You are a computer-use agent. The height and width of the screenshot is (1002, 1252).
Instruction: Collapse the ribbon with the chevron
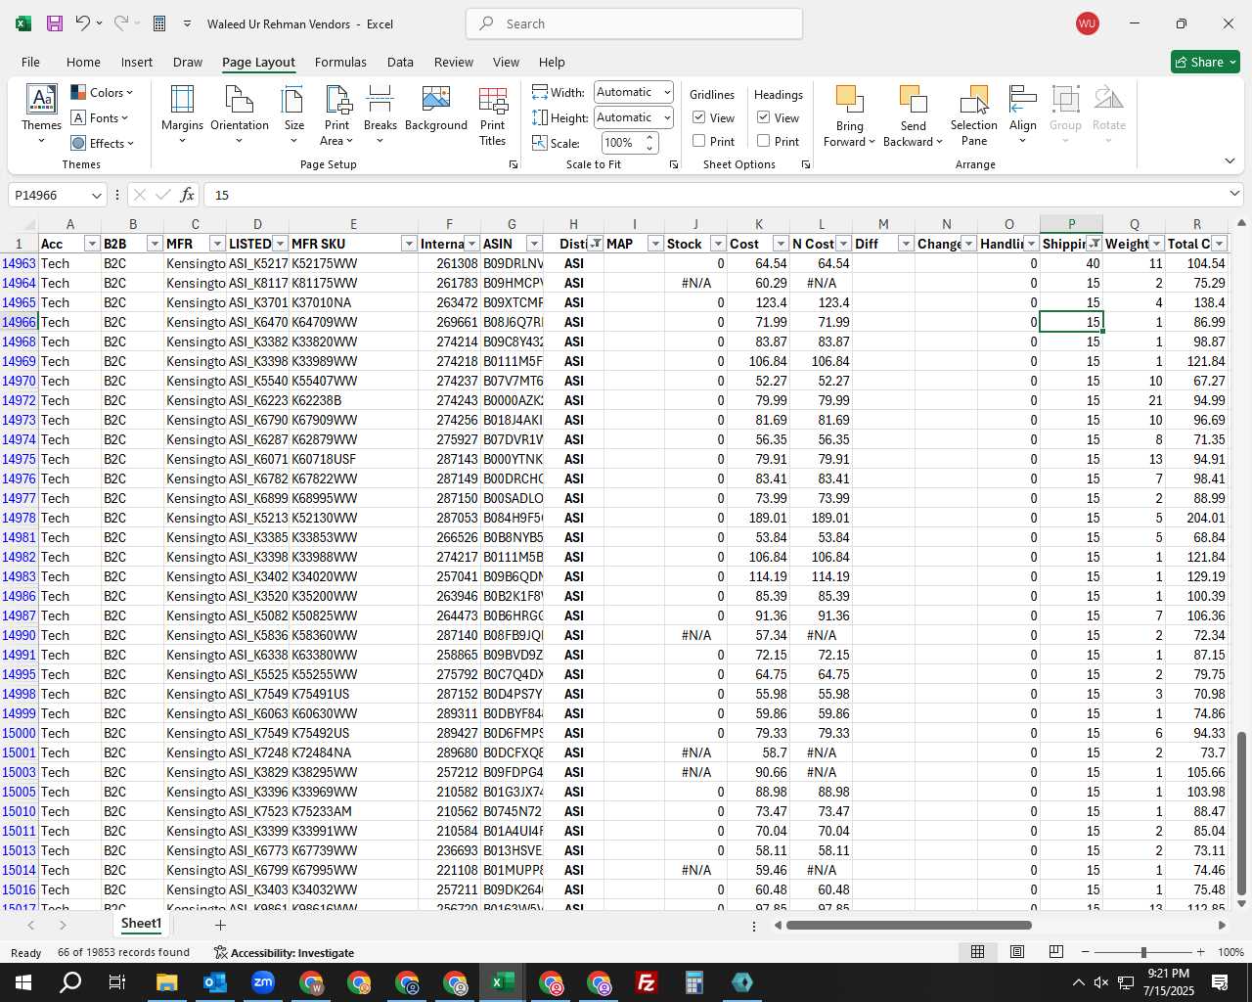point(1230,160)
